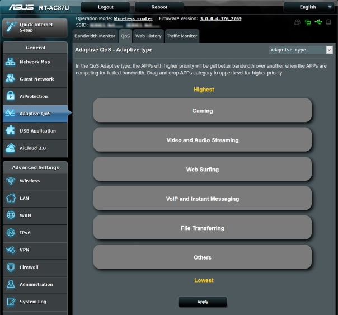Click the green network connection status icon
The image size is (338, 315).
[x=308, y=22]
